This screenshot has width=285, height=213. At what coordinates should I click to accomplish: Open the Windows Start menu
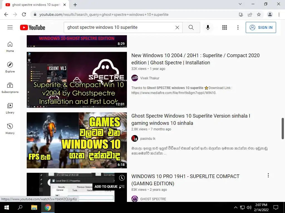coord(7,207)
